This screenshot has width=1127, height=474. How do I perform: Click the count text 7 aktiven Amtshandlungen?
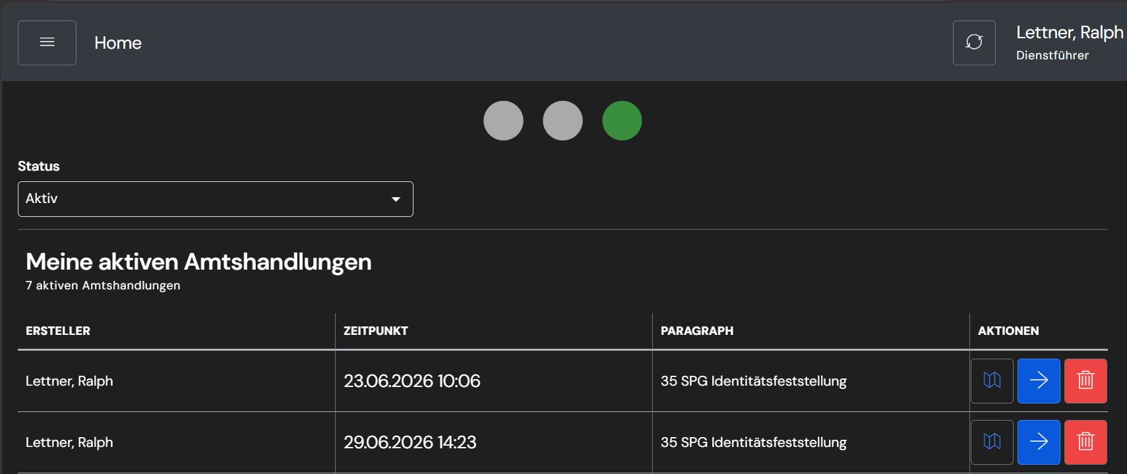click(x=103, y=285)
